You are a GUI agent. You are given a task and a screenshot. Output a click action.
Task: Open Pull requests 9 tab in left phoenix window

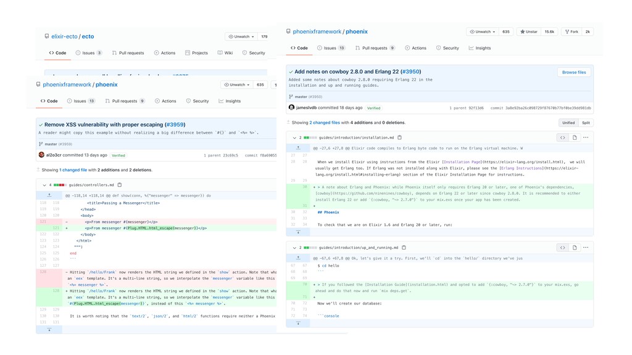coord(125,101)
